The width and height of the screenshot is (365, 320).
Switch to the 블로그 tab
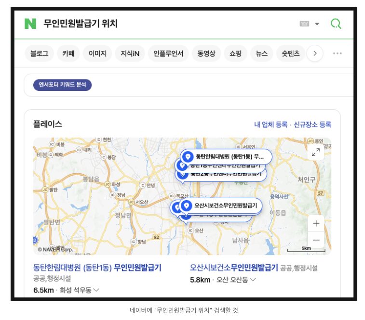click(x=39, y=53)
